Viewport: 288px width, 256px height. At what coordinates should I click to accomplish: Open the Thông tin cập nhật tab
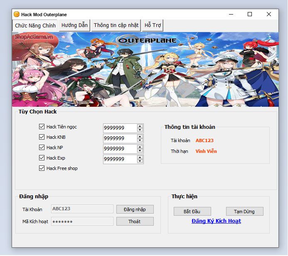tap(116, 25)
